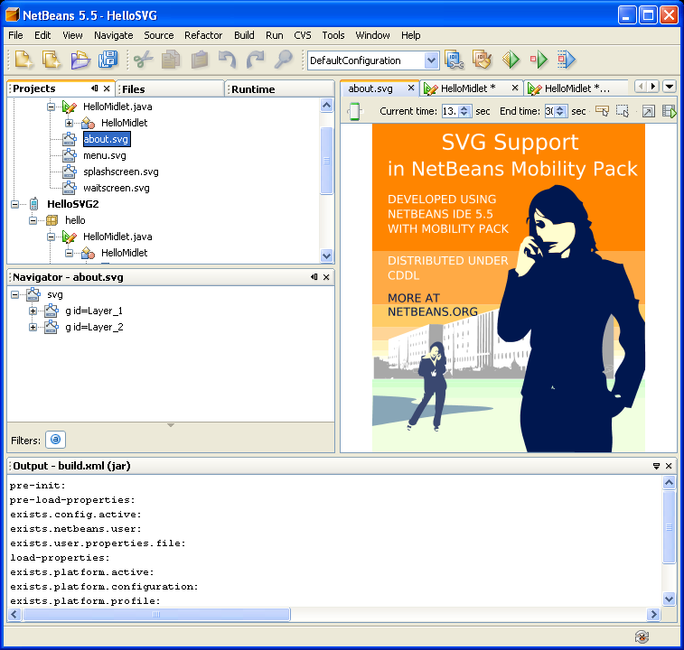Image resolution: width=684 pixels, height=650 pixels.
Task: Select waitscreen.svg in the Projects tree
Action: point(116,188)
